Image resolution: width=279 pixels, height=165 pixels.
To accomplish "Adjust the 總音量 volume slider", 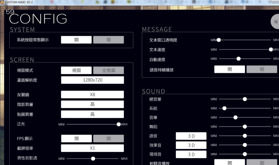I will (245, 99).
